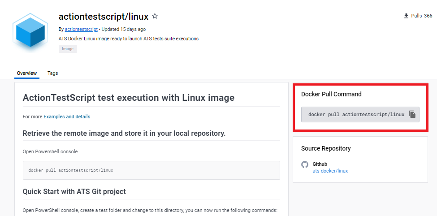Click the Pulls download icon
The image size is (437, 216).
coord(406,16)
